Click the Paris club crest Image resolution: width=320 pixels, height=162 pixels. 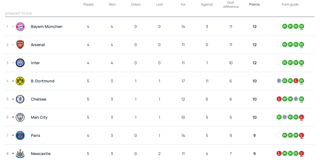[x=20, y=135]
